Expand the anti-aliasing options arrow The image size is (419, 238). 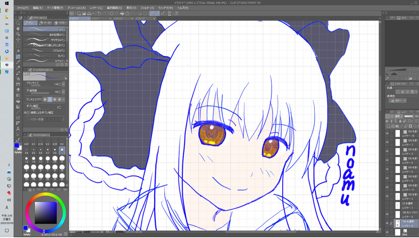(x=63, y=100)
